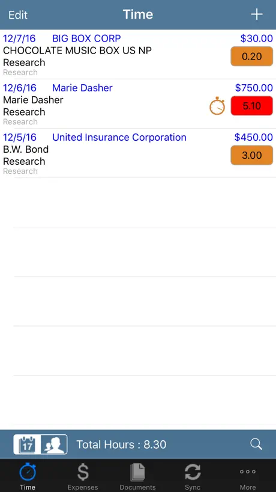Tap the orange 0.20 hours badge

point(251,57)
